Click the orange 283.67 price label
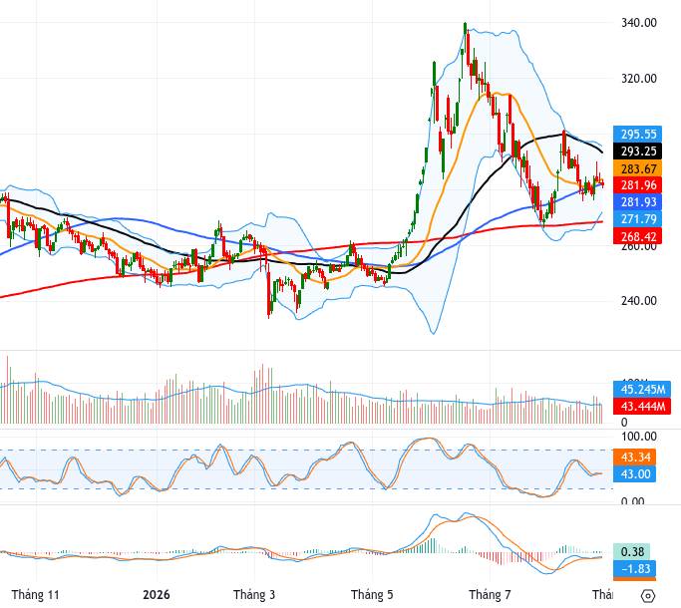This screenshot has height=608, width=681. coord(637,168)
